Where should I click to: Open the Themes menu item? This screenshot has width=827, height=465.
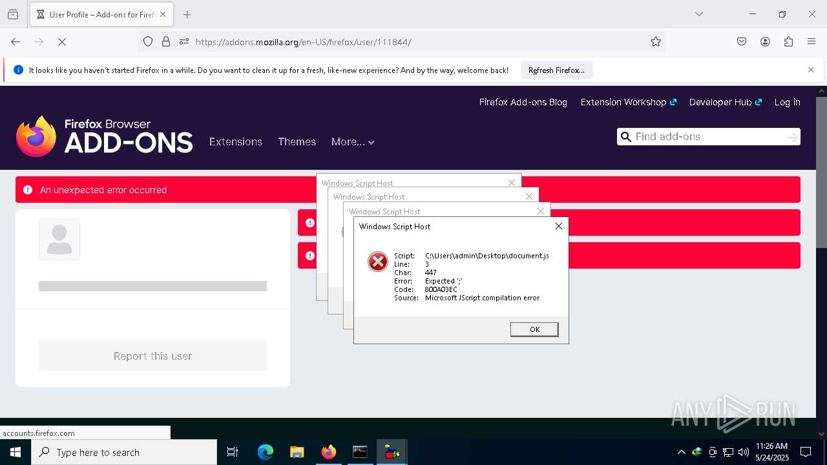(297, 142)
